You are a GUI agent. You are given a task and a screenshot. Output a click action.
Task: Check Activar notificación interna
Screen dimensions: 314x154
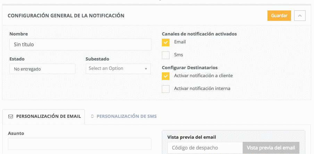click(x=166, y=89)
